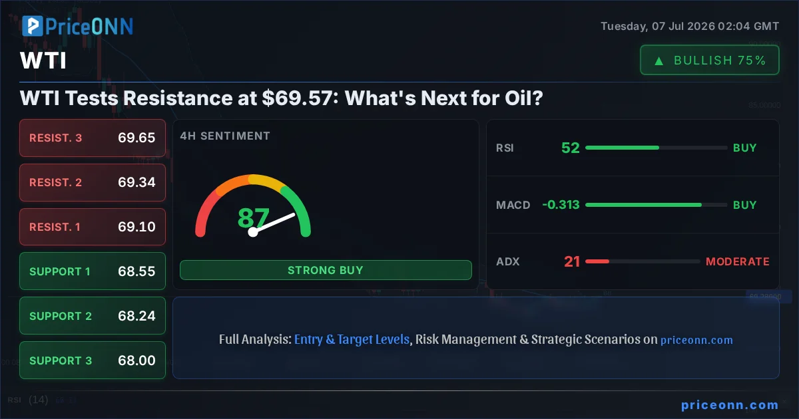Select the BULLISH 75% badge

pyautogui.click(x=709, y=60)
